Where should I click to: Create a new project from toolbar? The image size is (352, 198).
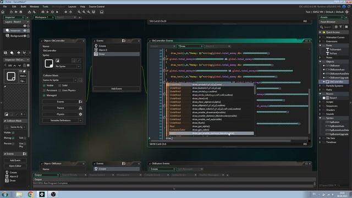click(x=11, y=12)
